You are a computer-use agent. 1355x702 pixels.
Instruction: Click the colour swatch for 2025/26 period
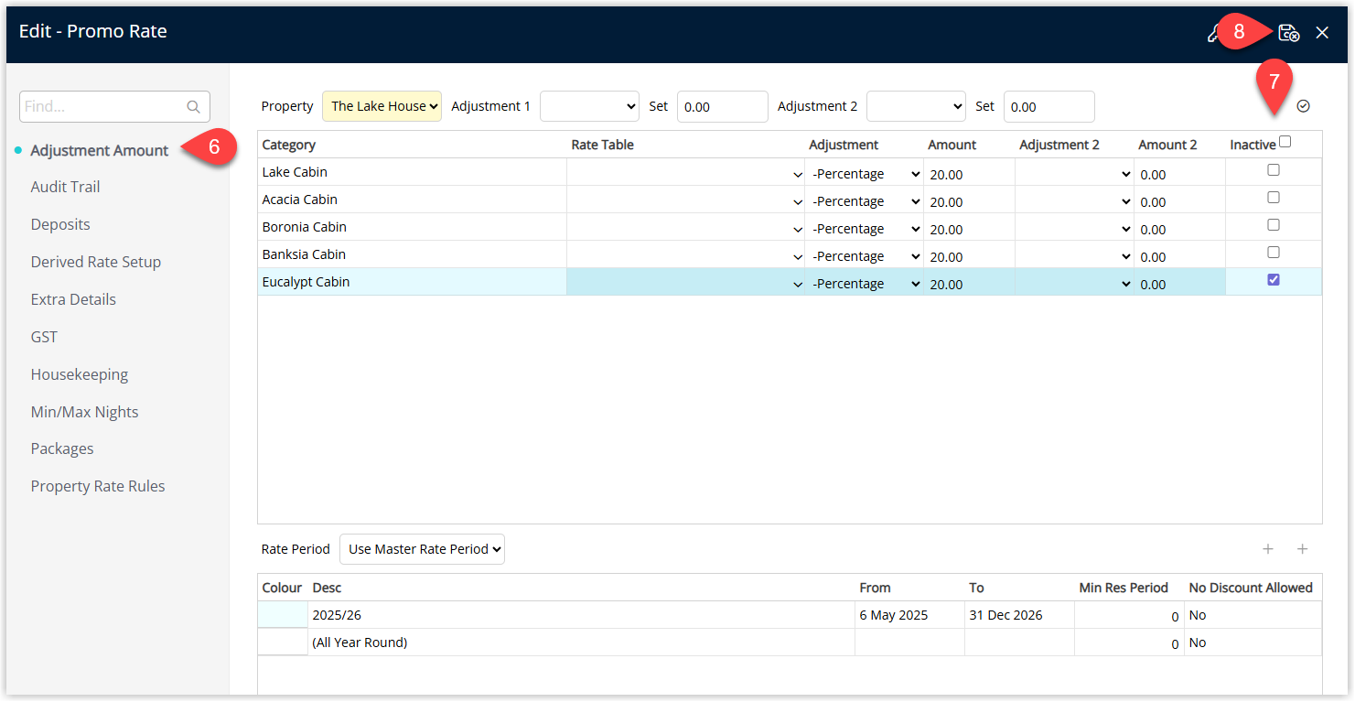pyautogui.click(x=283, y=615)
